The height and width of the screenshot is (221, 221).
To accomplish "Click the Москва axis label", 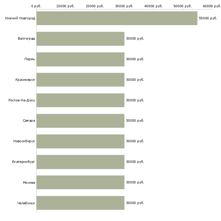I will 29,183.
